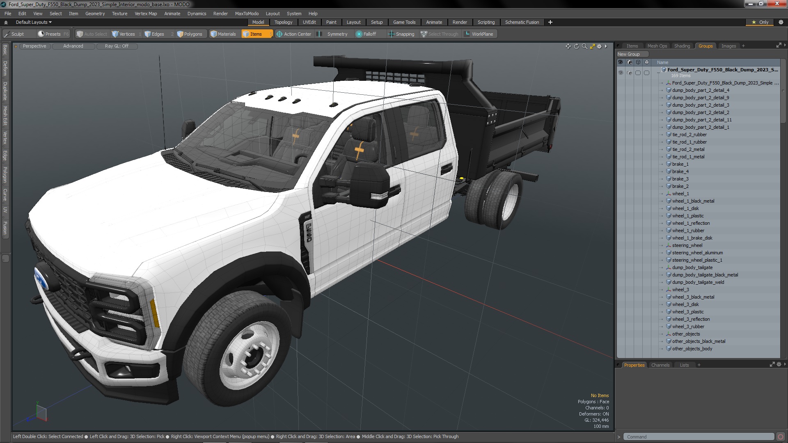Expand the Groups panel side arrow
Viewport: 788px width, 443px height.
click(x=785, y=45)
